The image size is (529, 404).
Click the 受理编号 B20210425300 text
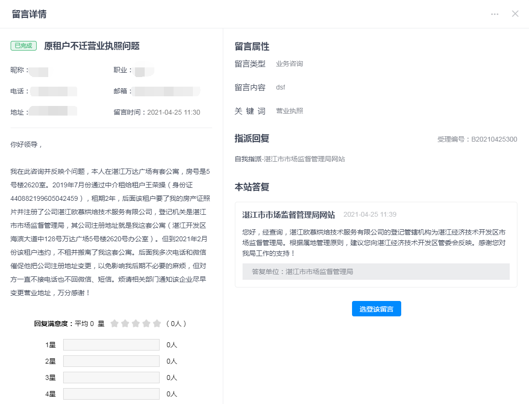point(477,140)
